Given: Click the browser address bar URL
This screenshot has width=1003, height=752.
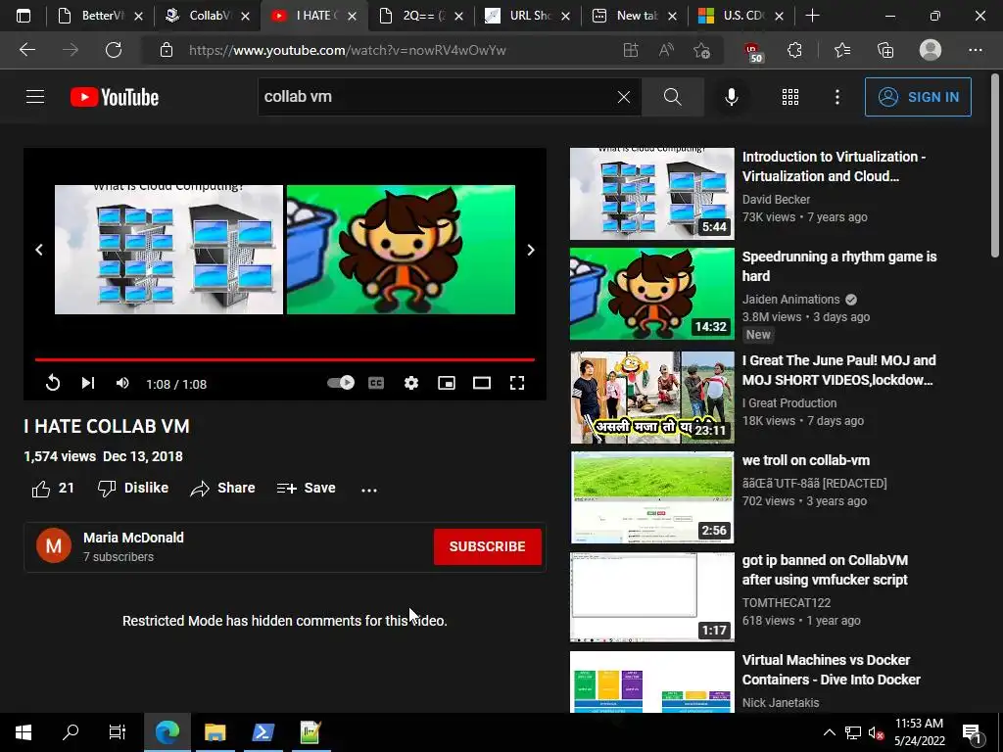Looking at the screenshot, I should coord(348,50).
